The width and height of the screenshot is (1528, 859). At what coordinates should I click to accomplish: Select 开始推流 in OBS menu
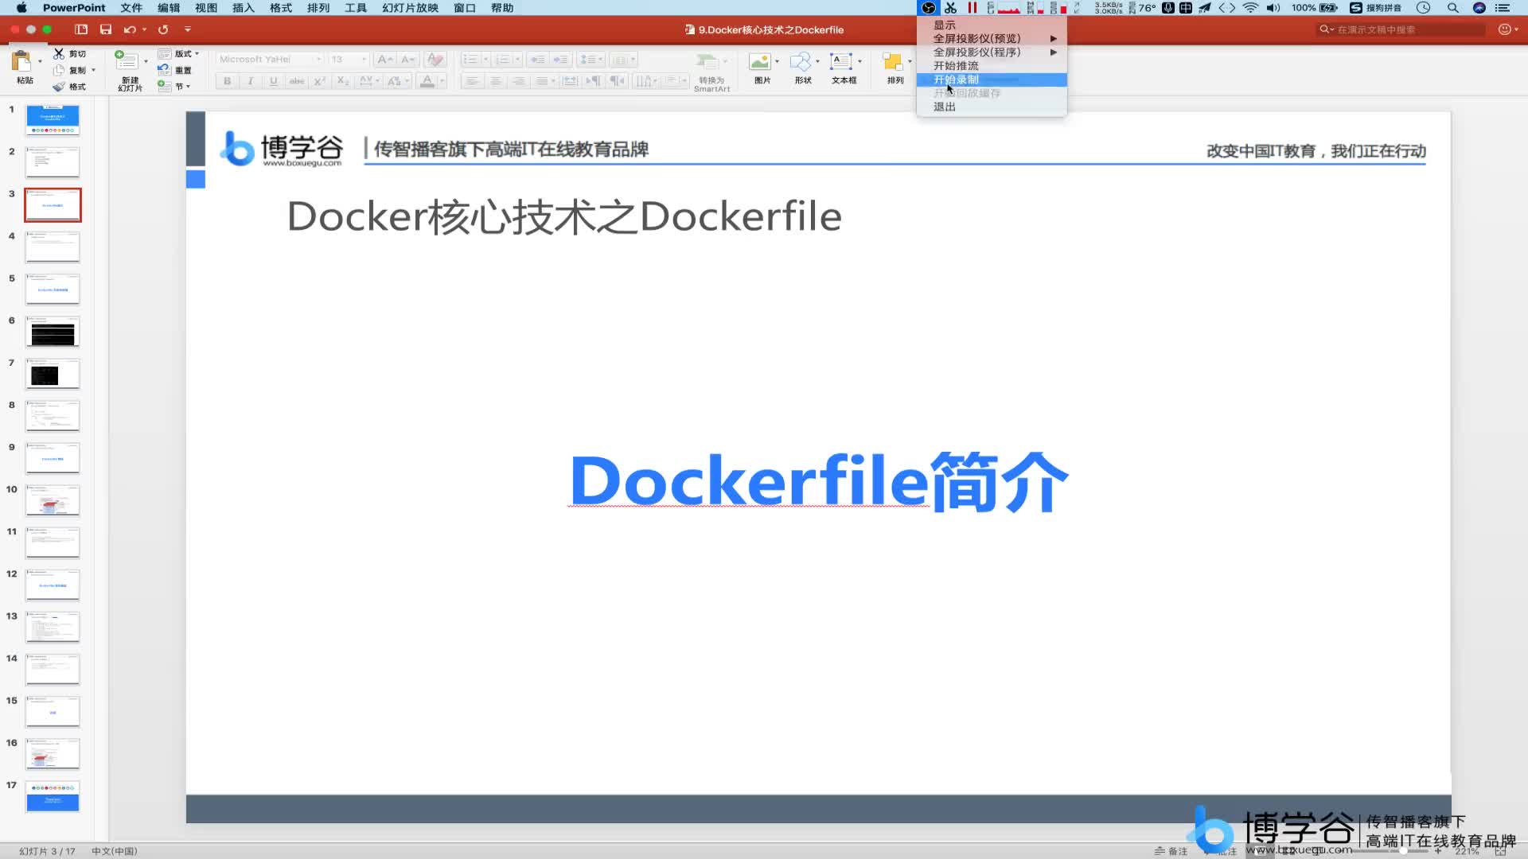tap(992, 66)
